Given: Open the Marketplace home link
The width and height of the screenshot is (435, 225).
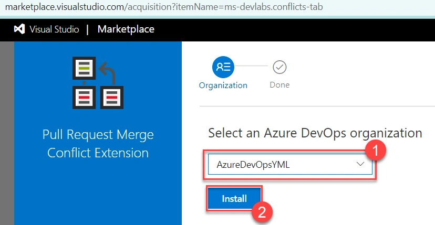Looking at the screenshot, I should (x=126, y=29).
